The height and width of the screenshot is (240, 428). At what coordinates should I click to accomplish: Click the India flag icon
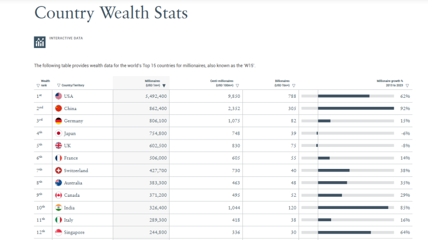(58, 207)
